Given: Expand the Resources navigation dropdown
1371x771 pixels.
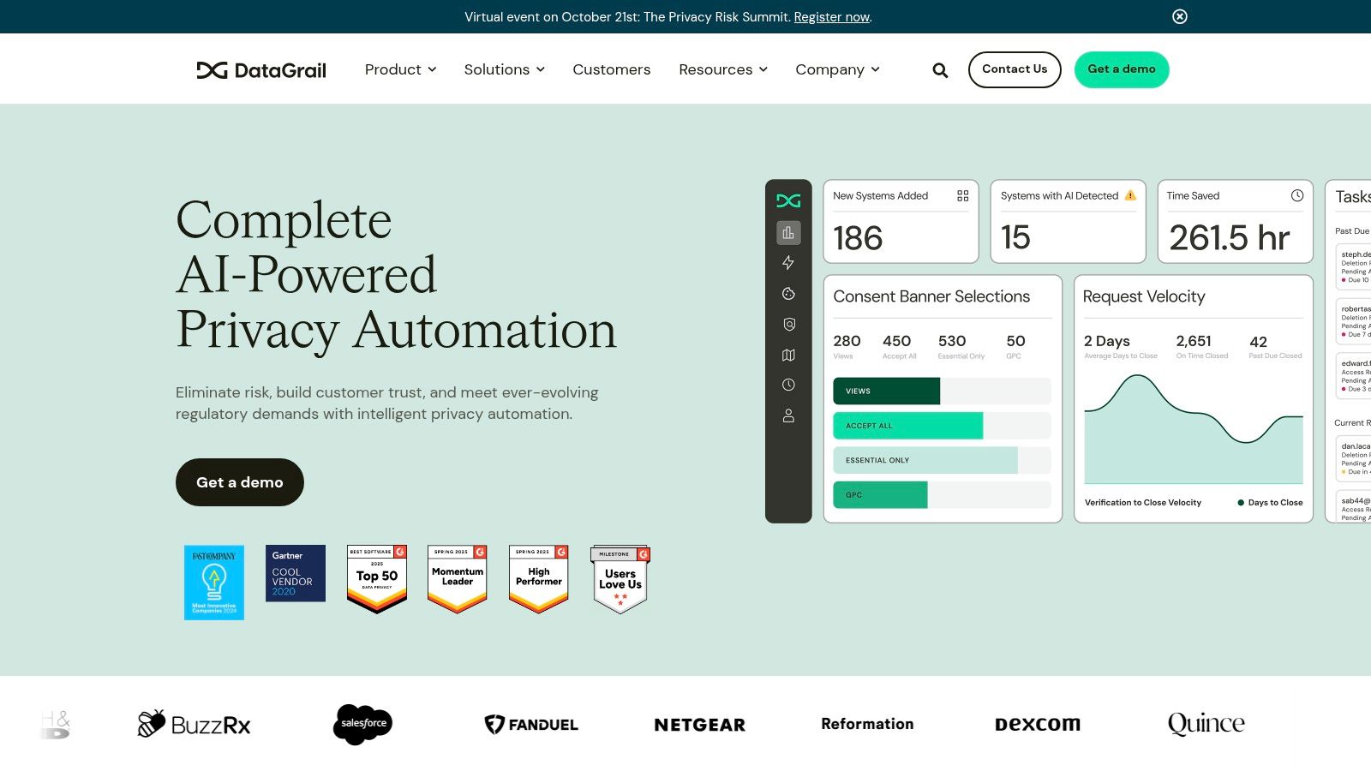Looking at the screenshot, I should click(x=722, y=69).
